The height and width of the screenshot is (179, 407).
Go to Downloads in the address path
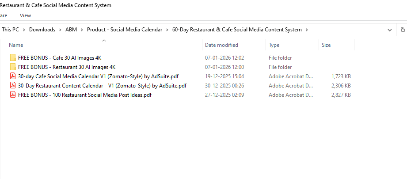[42, 30]
